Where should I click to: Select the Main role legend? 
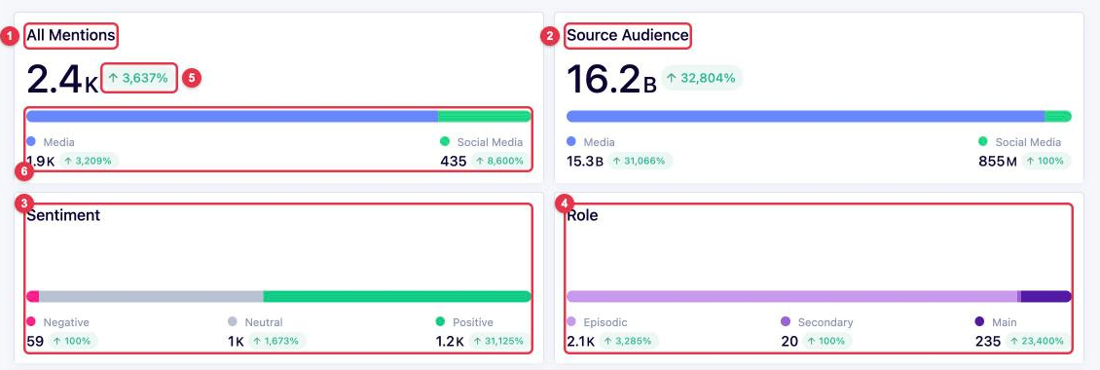coord(996,322)
